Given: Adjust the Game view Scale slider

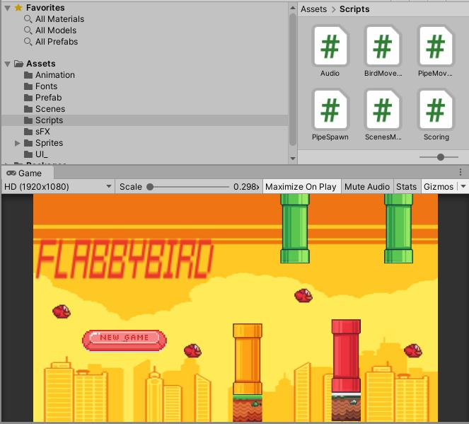Looking at the screenshot, I should pyautogui.click(x=187, y=187).
